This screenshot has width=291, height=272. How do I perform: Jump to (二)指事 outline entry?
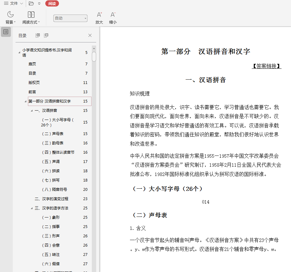51,226
